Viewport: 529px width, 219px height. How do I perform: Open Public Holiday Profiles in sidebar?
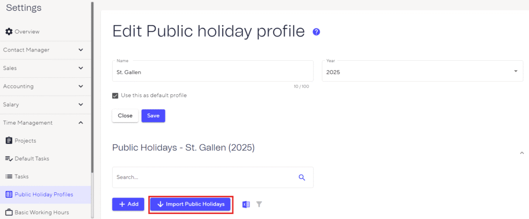click(44, 194)
